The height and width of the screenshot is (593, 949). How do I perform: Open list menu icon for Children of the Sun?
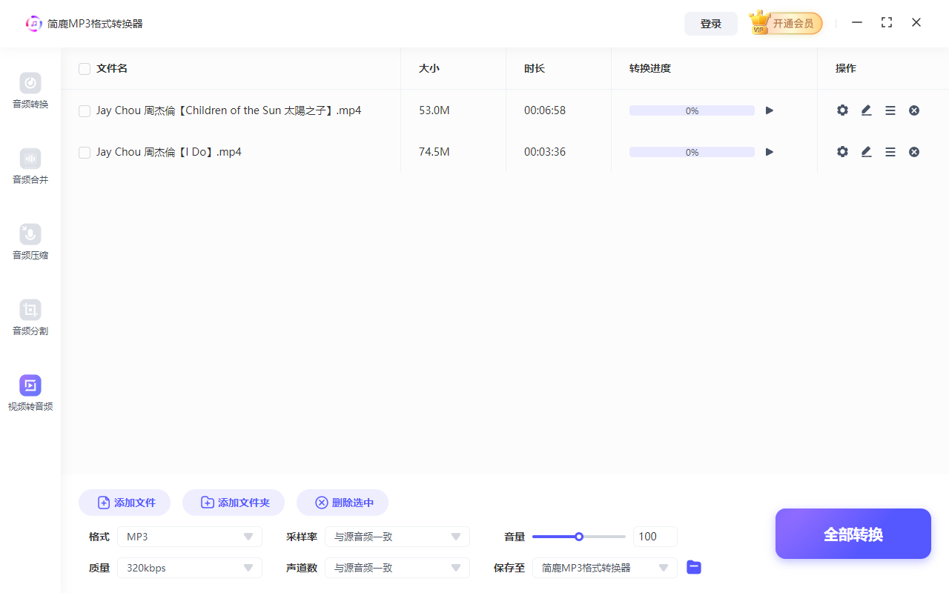tap(890, 110)
